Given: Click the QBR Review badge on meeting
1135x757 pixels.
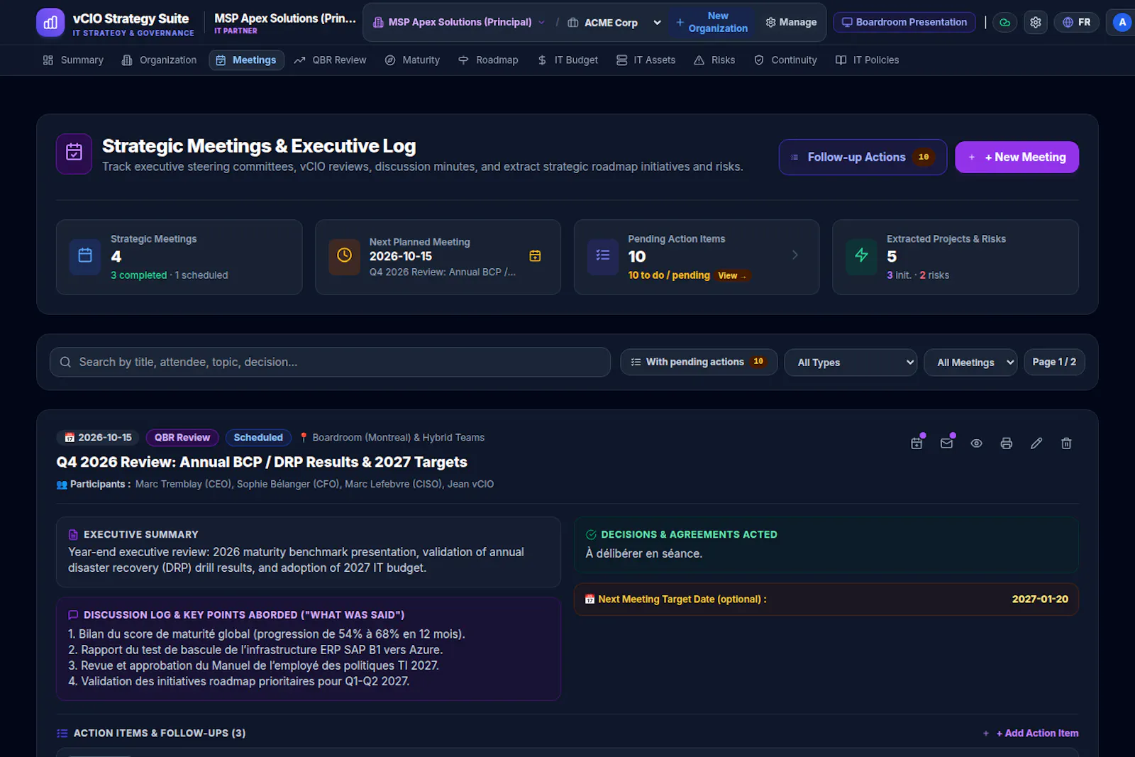Looking at the screenshot, I should pyautogui.click(x=182, y=438).
